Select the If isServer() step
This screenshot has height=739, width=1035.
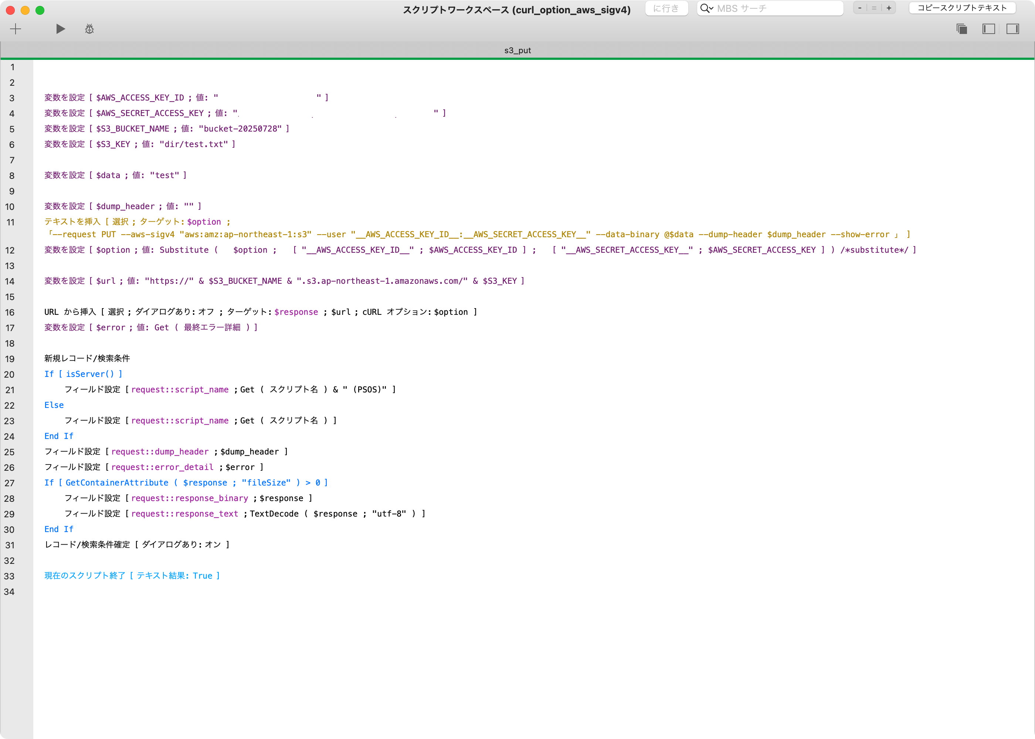point(83,374)
